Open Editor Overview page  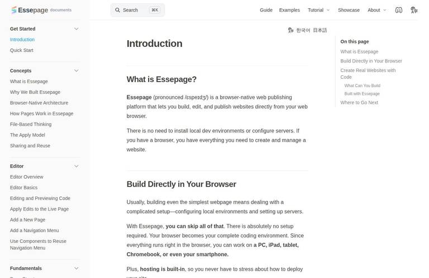pos(27,176)
